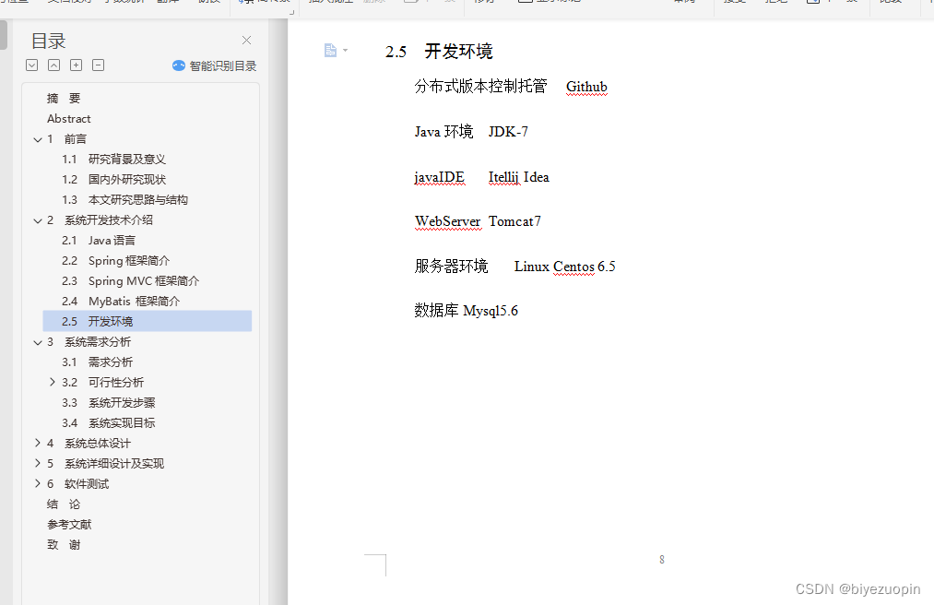Expand chapter 4 系统总体设计 chevron

point(38,443)
